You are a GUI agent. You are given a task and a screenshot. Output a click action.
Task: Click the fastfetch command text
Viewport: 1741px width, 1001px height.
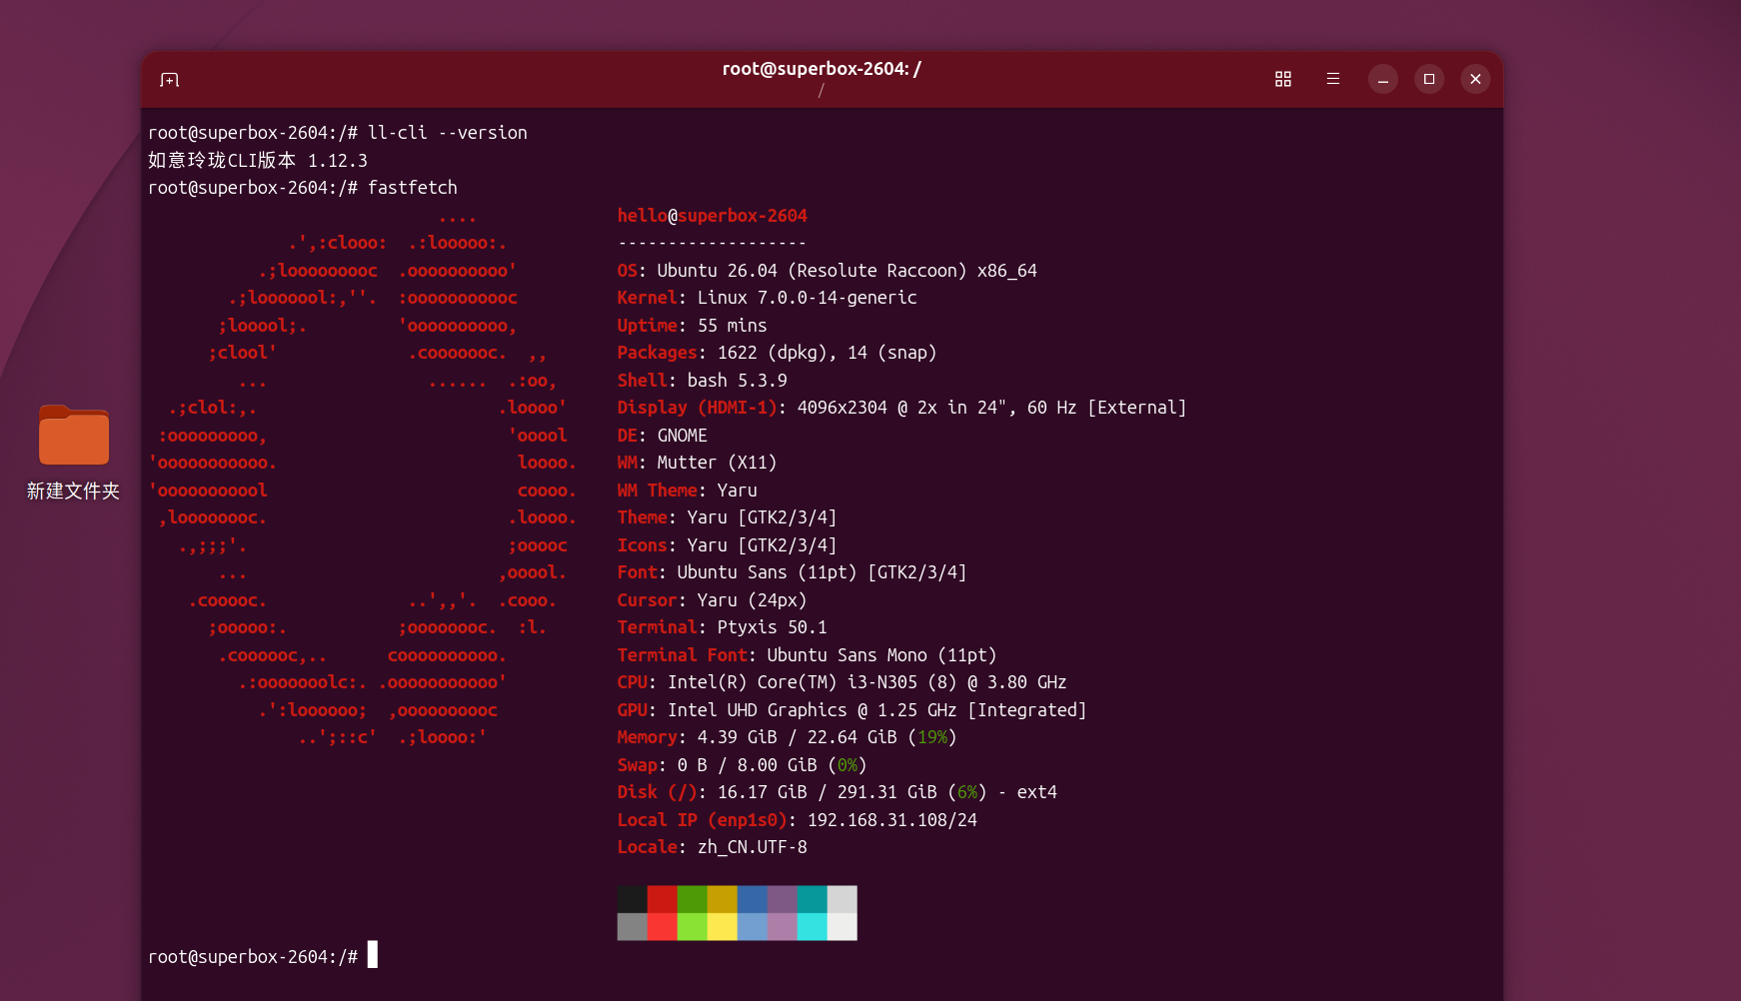tap(413, 188)
